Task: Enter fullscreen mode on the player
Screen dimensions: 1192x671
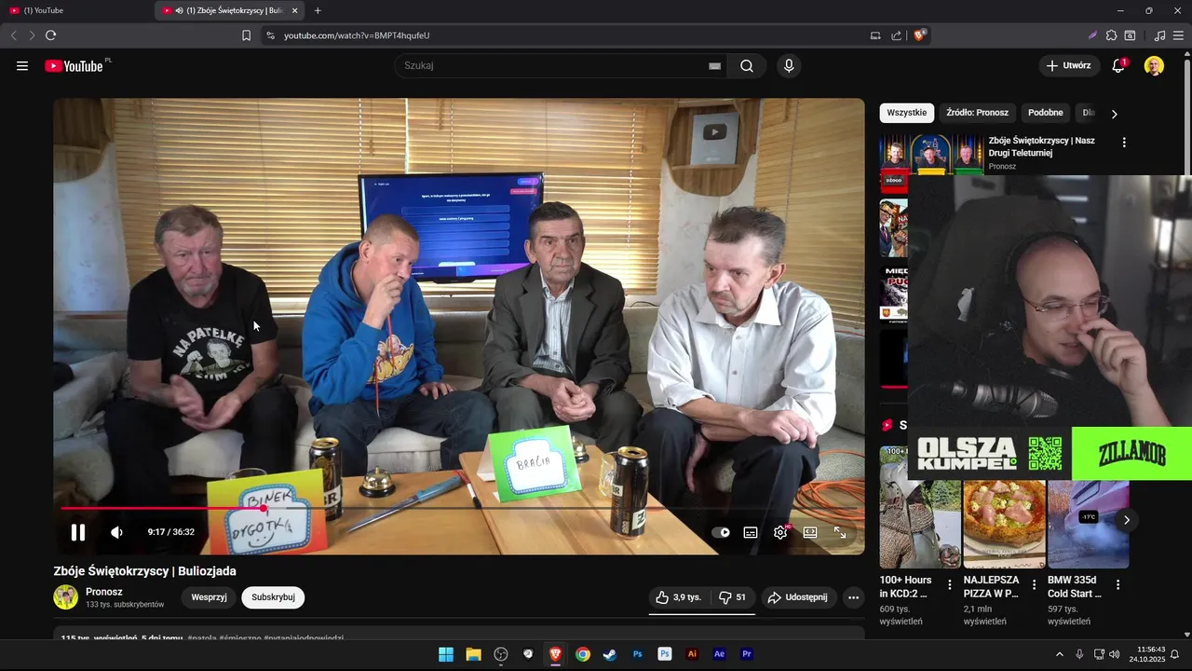Action: (840, 532)
